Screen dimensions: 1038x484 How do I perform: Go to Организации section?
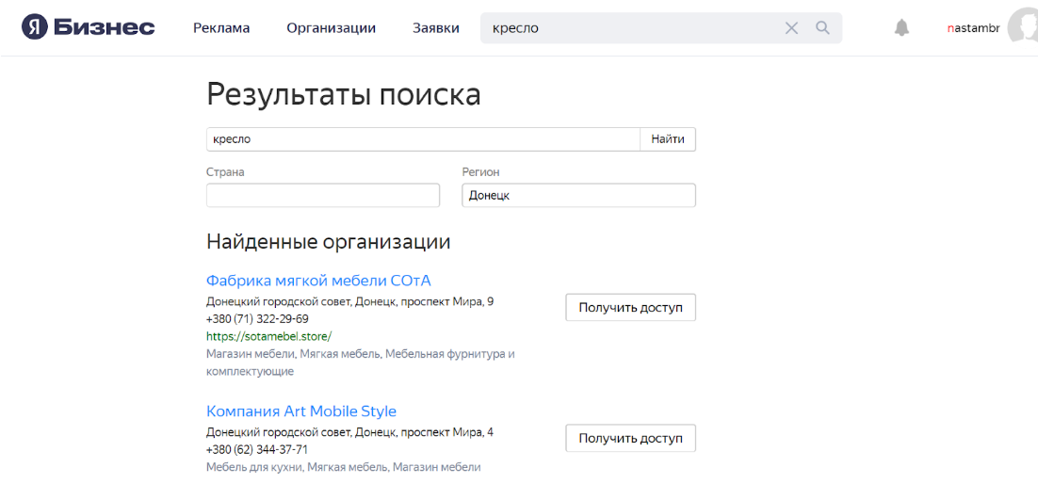click(x=331, y=28)
